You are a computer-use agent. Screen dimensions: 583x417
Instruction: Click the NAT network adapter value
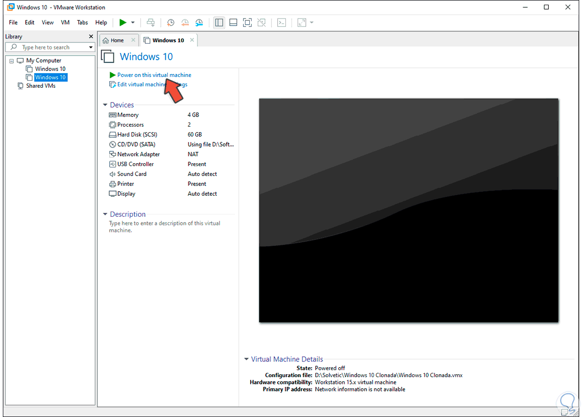click(x=193, y=154)
